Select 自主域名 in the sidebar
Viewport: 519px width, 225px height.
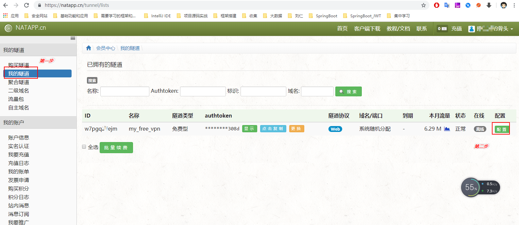click(x=19, y=107)
